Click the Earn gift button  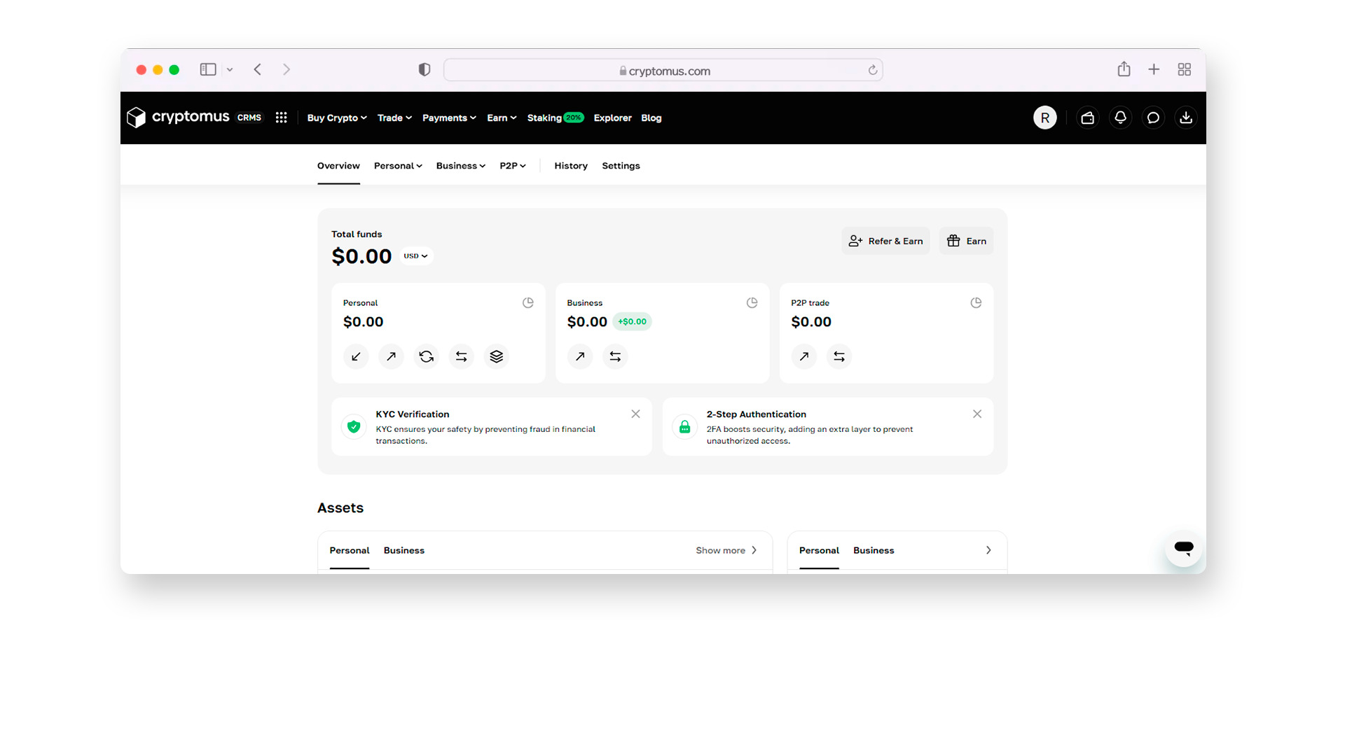(x=966, y=241)
